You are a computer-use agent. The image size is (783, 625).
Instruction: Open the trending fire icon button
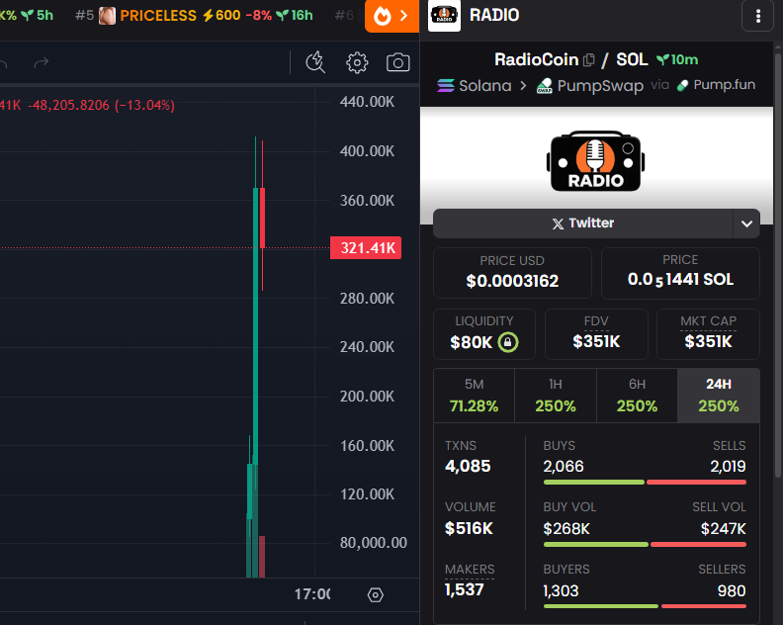[x=392, y=16]
